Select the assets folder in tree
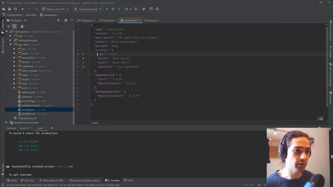This screenshot has width=333, height=187. coord(25,54)
